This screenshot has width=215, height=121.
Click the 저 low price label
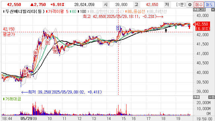[x=167, y=5]
